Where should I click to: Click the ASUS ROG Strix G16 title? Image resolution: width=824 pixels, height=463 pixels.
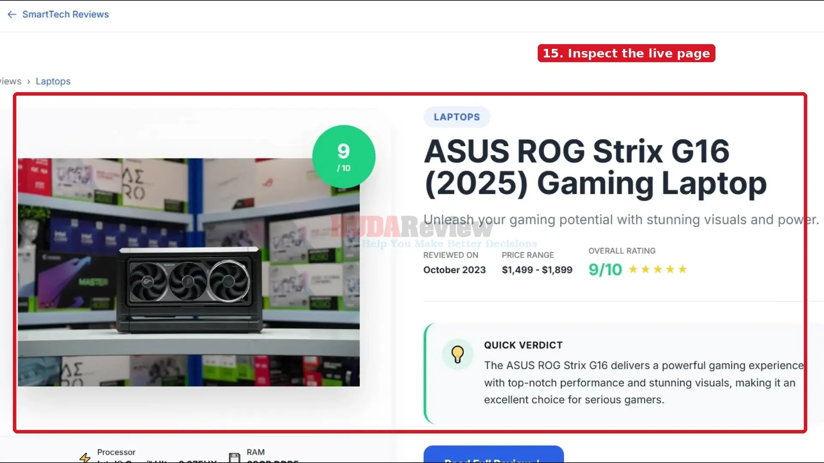pos(595,168)
